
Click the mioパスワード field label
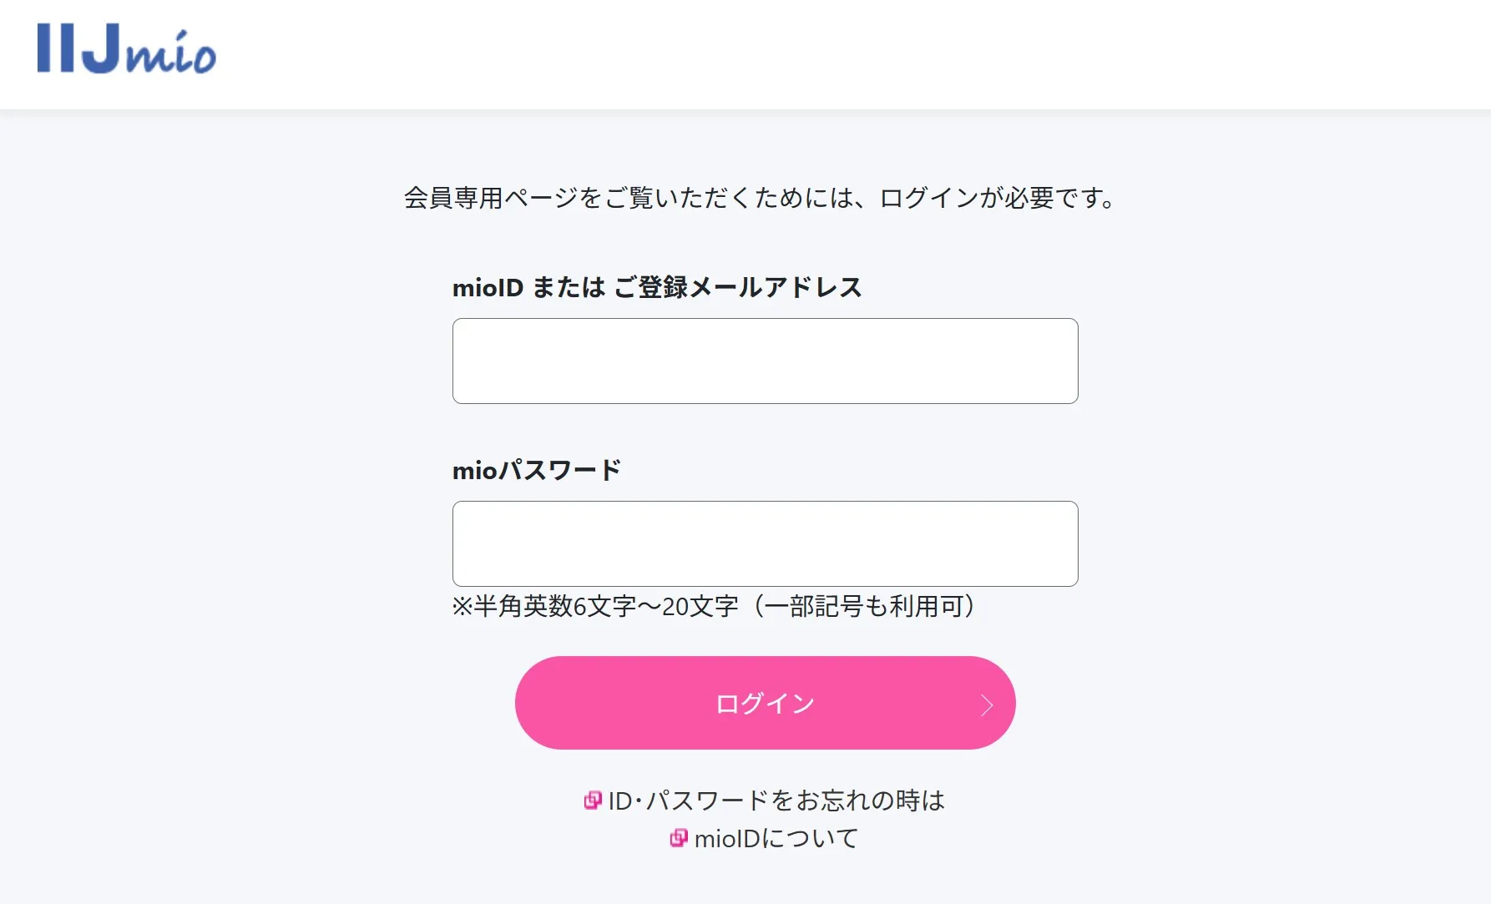[537, 470]
